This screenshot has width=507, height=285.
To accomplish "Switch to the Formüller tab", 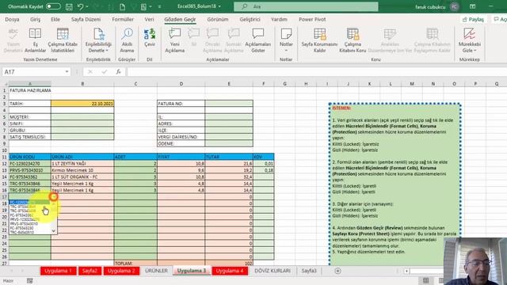I will point(123,19).
